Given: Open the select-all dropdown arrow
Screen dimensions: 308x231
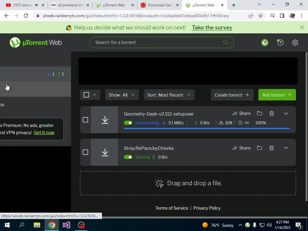Looking at the screenshot, I should [x=94, y=95].
